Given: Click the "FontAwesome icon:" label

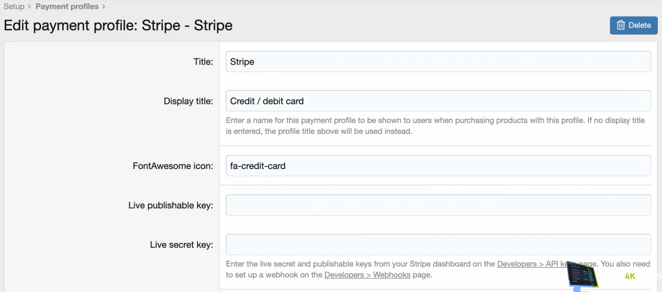Looking at the screenshot, I should (173, 166).
